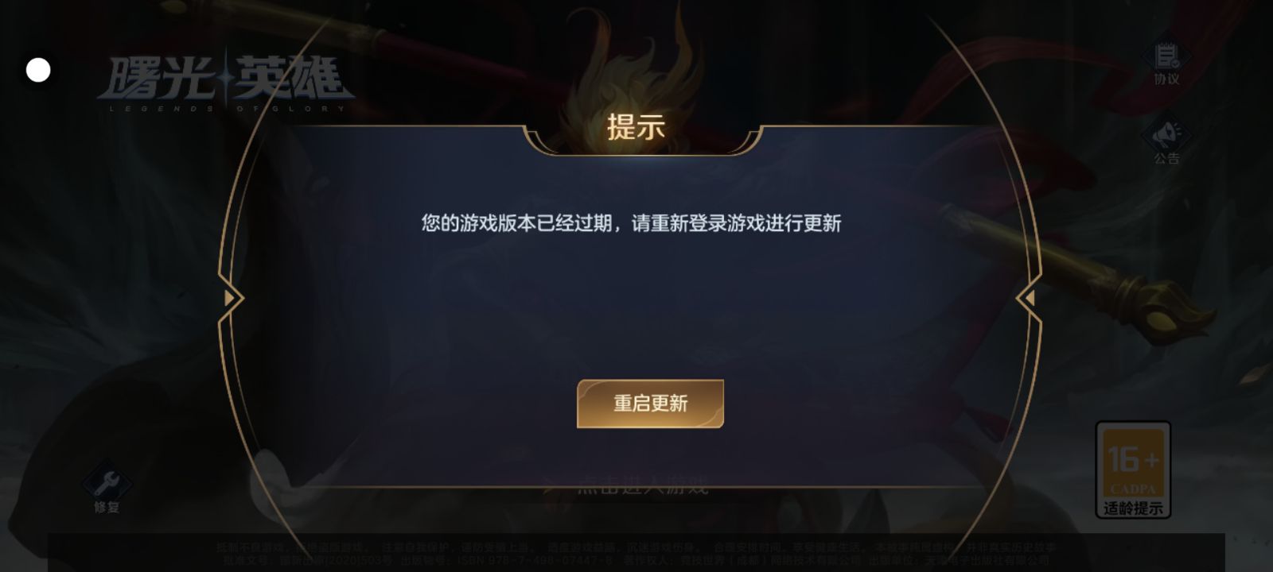
Task: Click the 曙光英雄 game logo
Action: 225,81
